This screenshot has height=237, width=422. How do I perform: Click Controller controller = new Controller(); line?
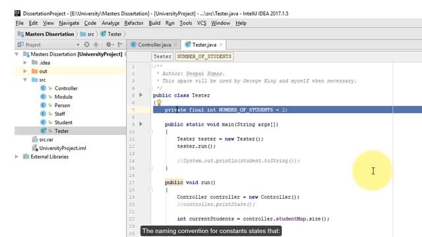238,197
